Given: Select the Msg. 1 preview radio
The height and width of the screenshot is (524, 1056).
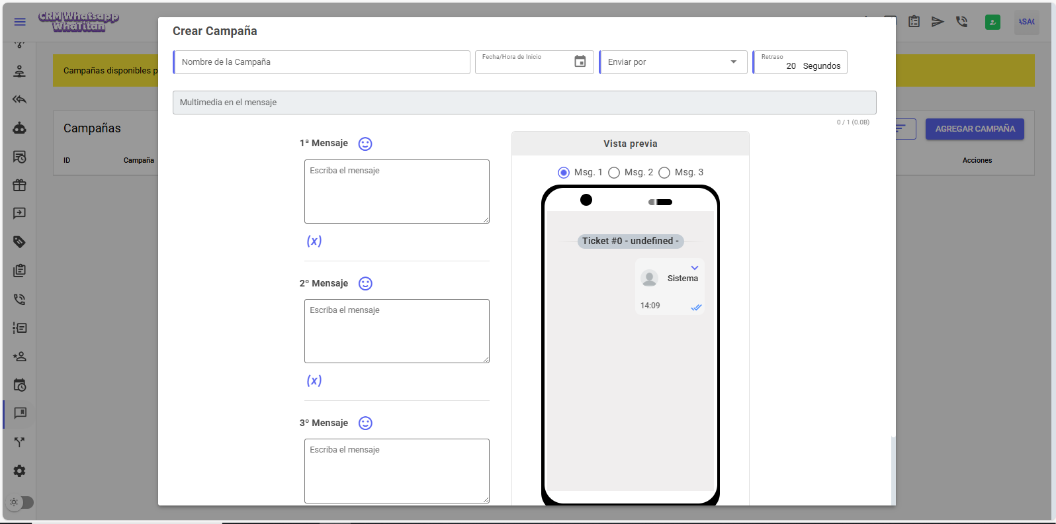Looking at the screenshot, I should pyautogui.click(x=564, y=173).
